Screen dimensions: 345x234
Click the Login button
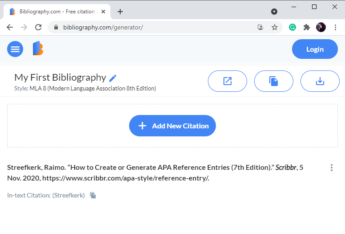click(315, 49)
